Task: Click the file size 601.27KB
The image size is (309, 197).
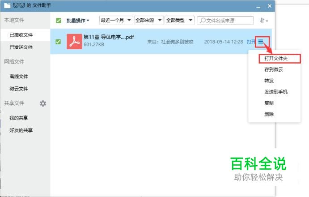Action: coord(94,45)
